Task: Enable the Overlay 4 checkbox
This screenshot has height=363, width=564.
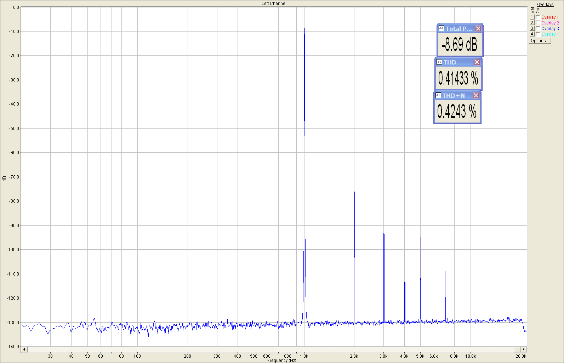Action: coord(538,34)
